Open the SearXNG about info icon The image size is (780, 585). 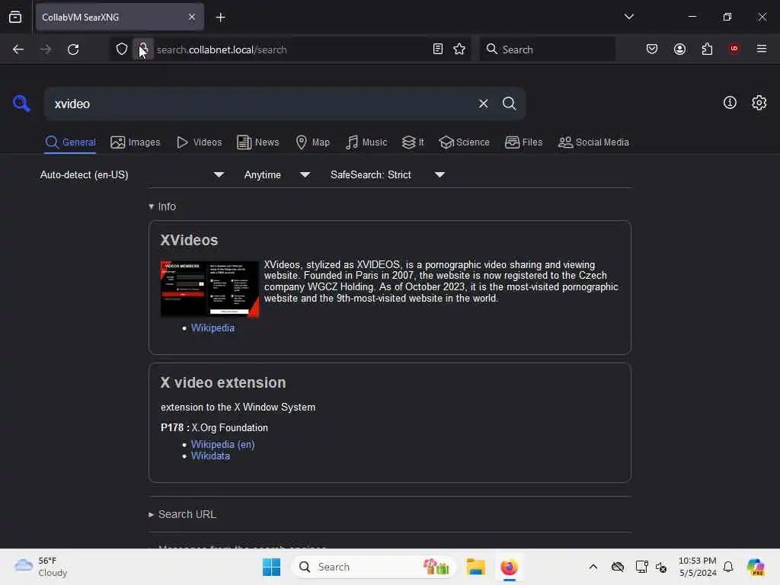tap(730, 103)
